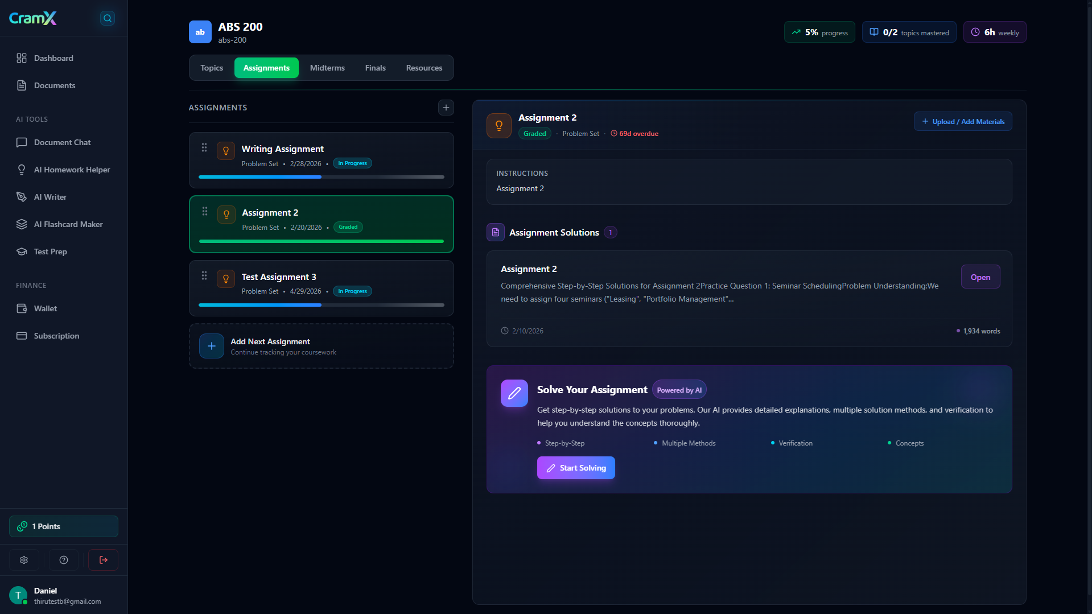The height and width of the screenshot is (614, 1092).
Task: Grab Test Assignment 3 drag handle
Action: pos(204,276)
